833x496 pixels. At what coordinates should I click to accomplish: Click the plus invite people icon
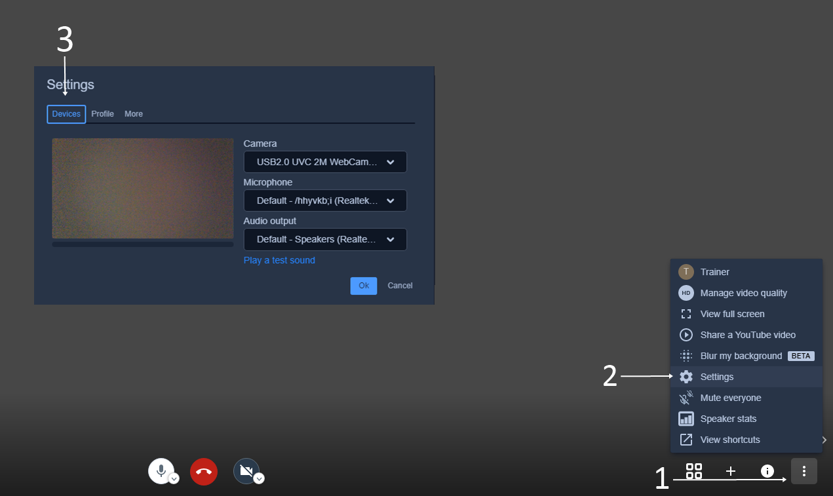coord(731,471)
